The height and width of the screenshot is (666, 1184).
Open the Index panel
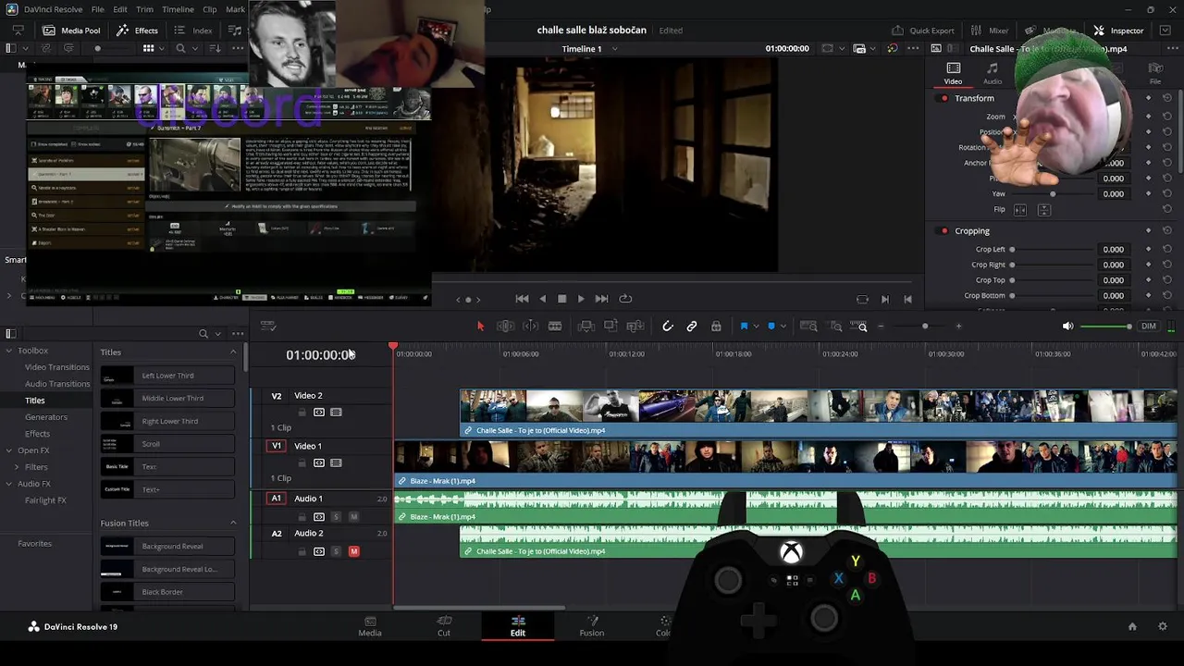pos(193,31)
